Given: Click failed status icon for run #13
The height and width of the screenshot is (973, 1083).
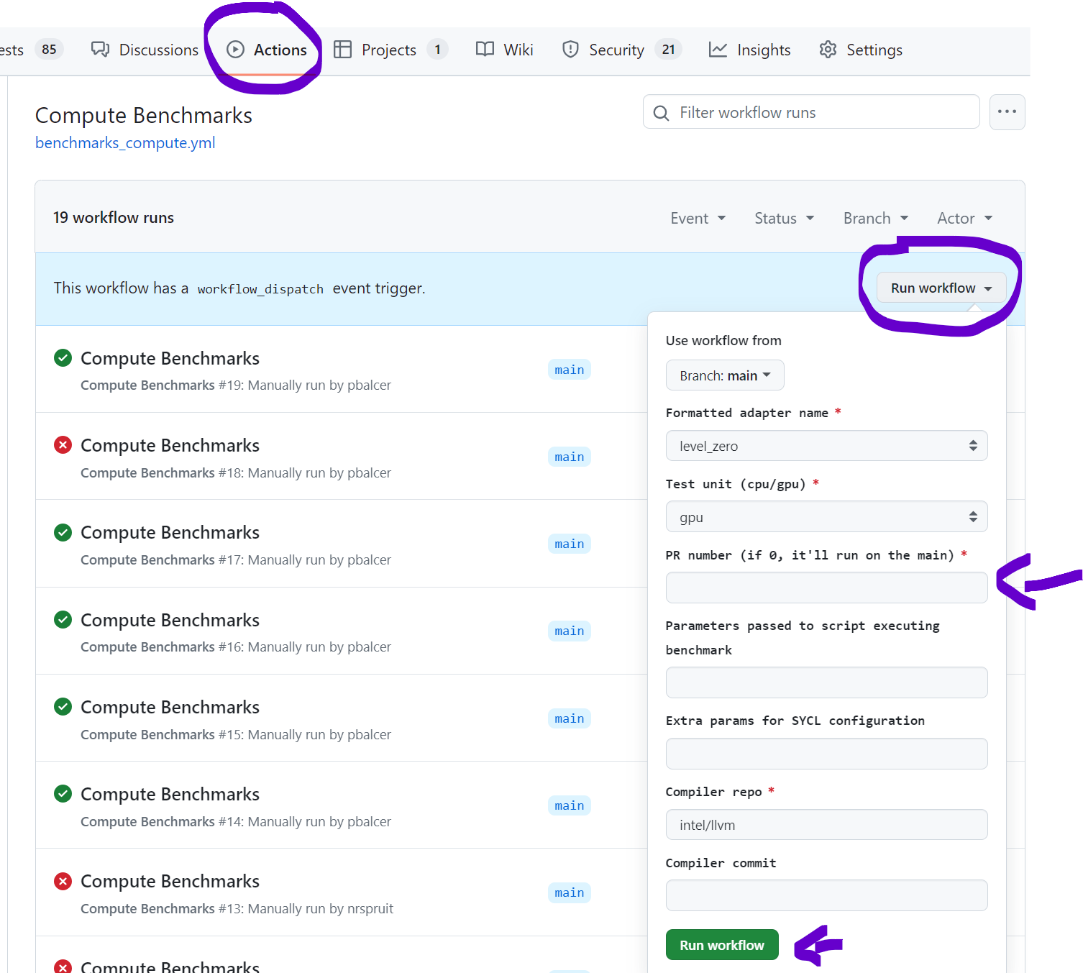Looking at the screenshot, I should [63, 881].
